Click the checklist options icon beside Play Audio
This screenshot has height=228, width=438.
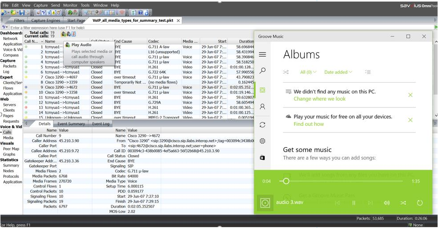click(x=74, y=34)
